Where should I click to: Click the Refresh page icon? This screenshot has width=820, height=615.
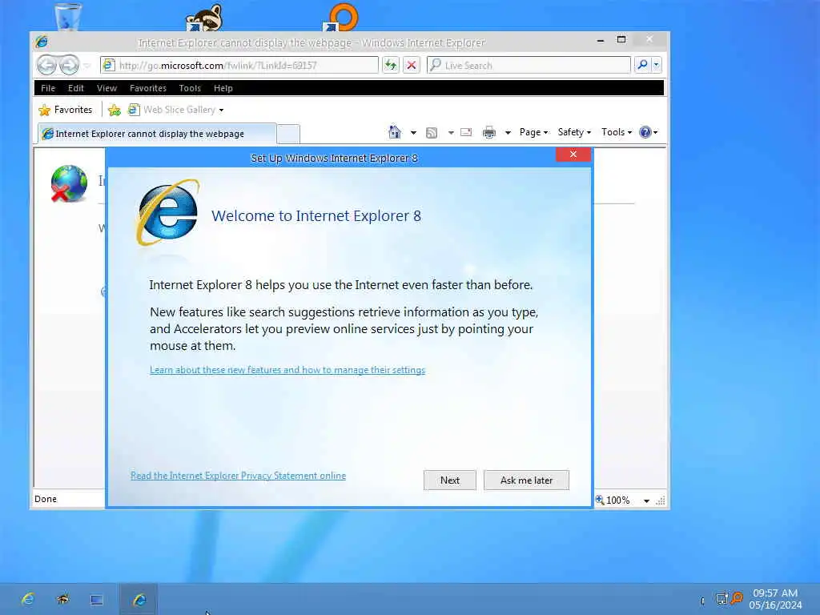(x=391, y=65)
